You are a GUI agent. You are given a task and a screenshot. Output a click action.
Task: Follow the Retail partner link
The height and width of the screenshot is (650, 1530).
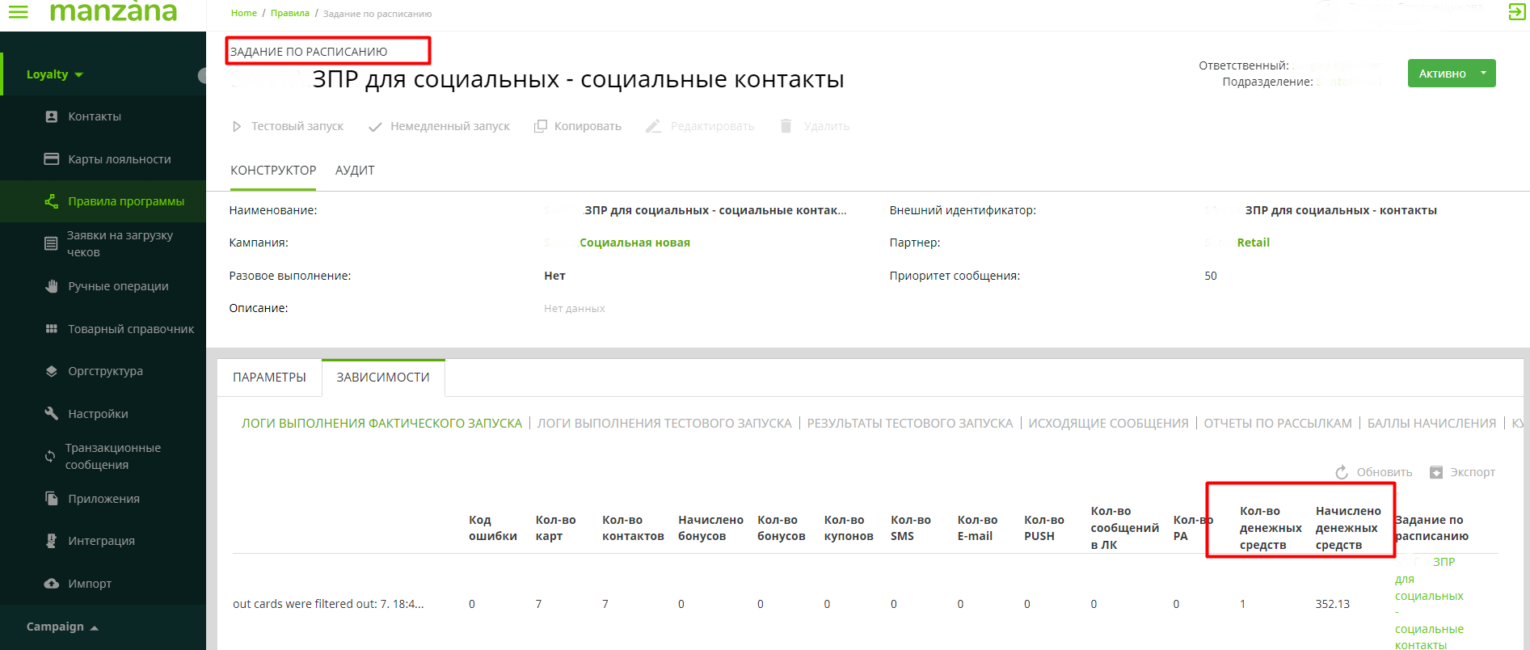point(1253,243)
